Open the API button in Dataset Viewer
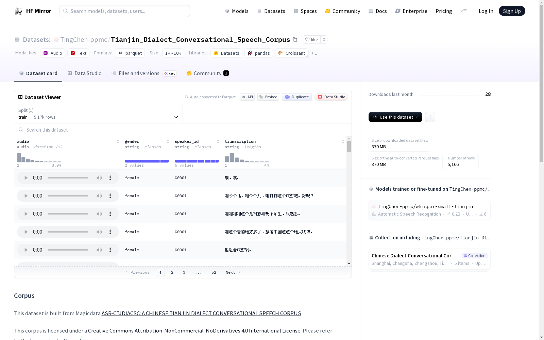Image resolution: width=544 pixels, height=340 pixels. pos(247,97)
